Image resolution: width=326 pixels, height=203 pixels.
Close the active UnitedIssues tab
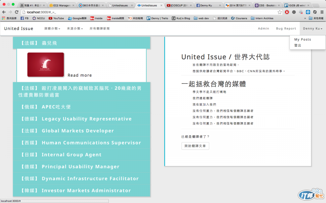(x=161, y=5)
